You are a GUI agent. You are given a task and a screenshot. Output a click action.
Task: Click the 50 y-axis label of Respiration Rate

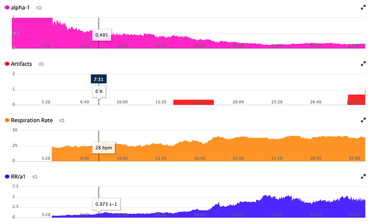(x=15, y=130)
